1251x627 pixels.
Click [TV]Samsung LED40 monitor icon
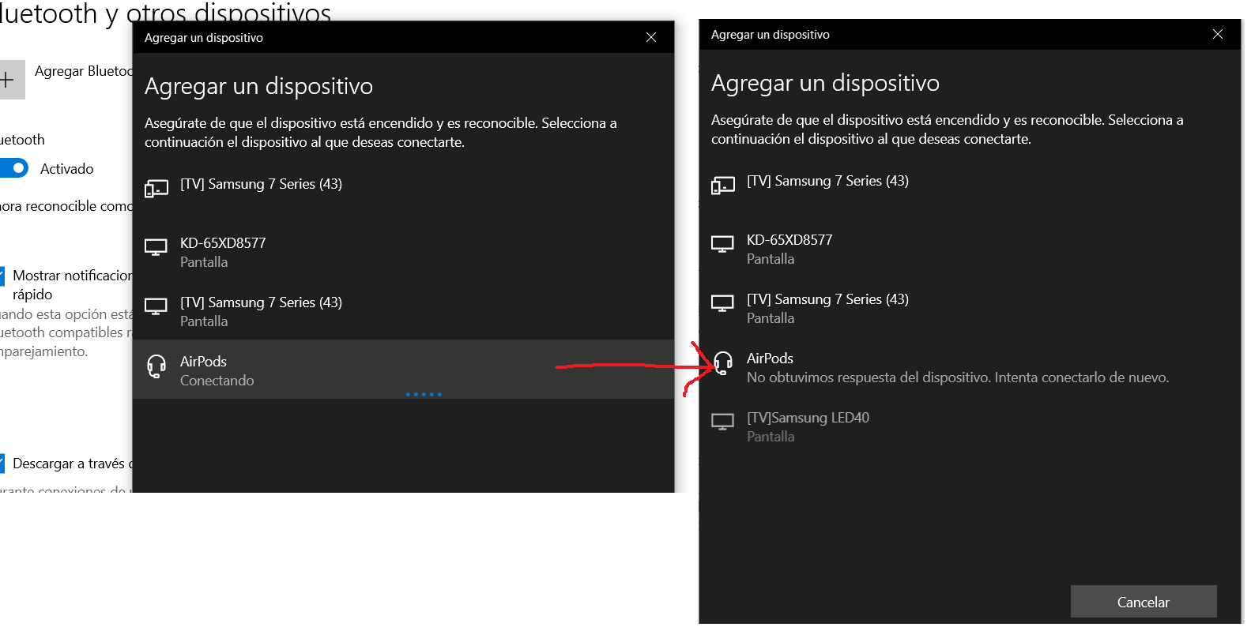coord(723,422)
